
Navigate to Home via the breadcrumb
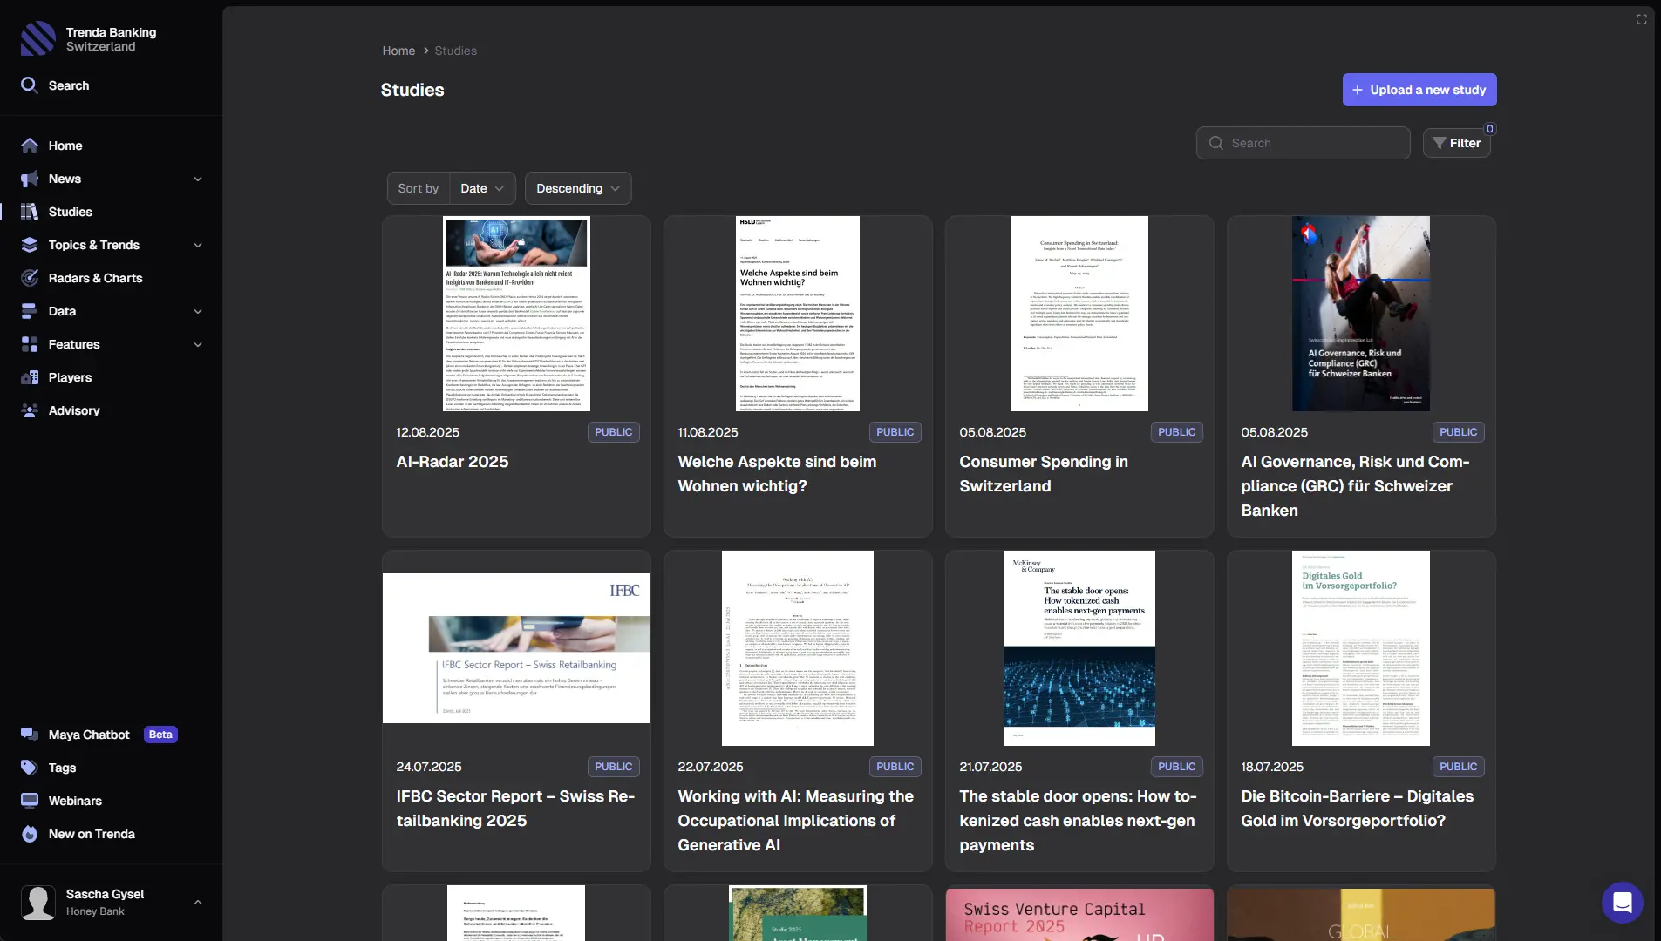tap(398, 51)
